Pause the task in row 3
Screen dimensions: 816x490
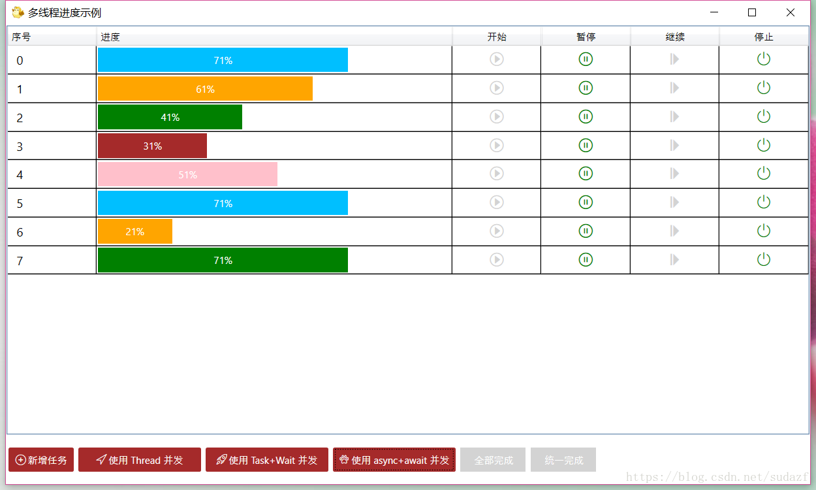click(586, 145)
